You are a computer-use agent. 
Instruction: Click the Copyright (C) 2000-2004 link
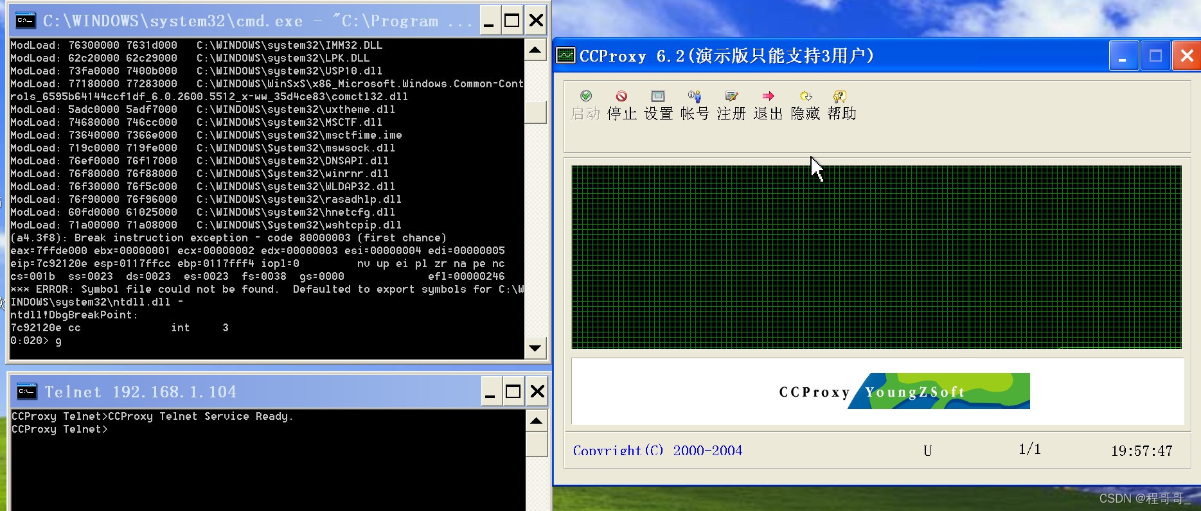click(x=657, y=451)
